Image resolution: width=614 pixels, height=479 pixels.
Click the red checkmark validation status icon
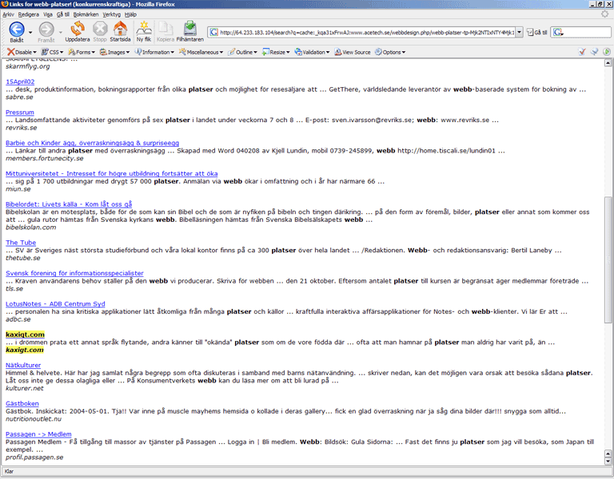582,52
